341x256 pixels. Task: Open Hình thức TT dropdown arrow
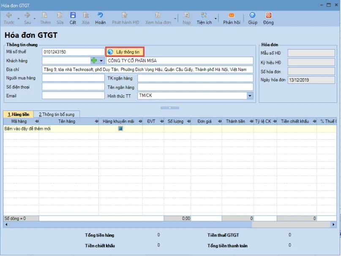[250, 96]
